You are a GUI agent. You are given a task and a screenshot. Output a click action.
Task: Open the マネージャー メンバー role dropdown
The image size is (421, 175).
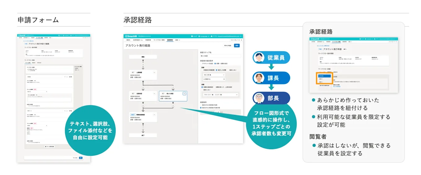(220, 95)
